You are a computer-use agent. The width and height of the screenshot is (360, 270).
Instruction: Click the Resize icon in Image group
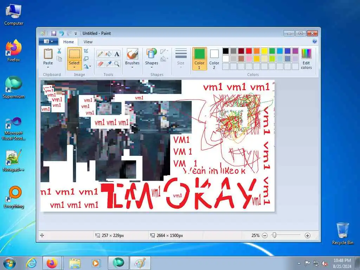tap(86, 59)
